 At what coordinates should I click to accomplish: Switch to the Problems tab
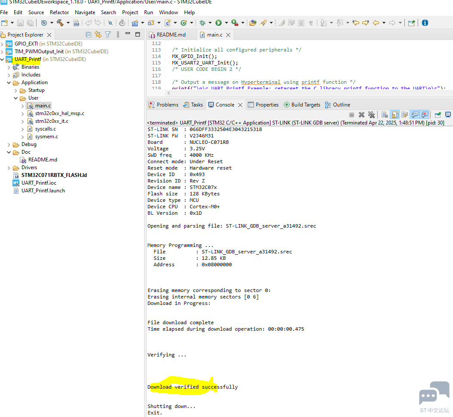pyautogui.click(x=163, y=105)
